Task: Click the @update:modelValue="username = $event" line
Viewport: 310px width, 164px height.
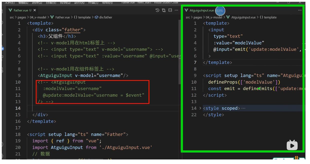Action: 94,95
